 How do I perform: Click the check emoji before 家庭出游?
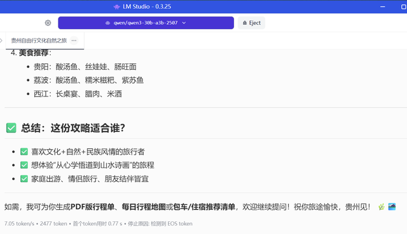[x=24, y=179]
